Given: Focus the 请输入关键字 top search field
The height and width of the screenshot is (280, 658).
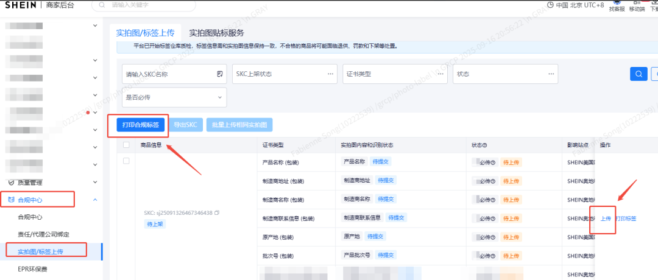Looking at the screenshot, I should click(x=144, y=5).
